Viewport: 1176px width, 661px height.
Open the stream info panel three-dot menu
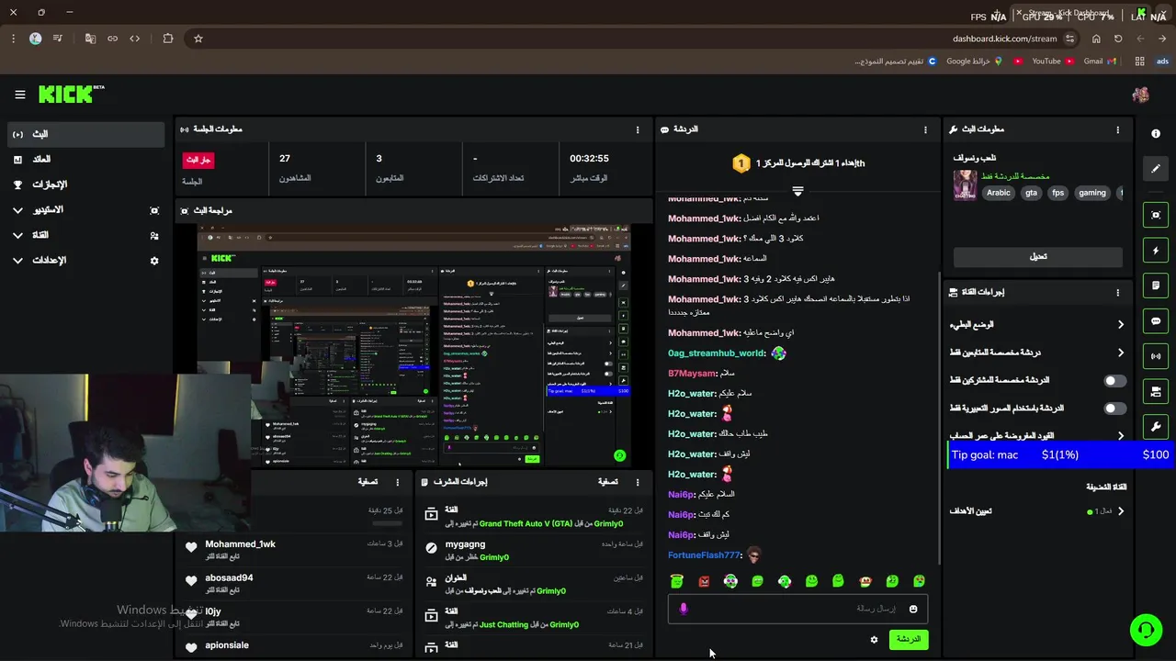coord(1118,129)
